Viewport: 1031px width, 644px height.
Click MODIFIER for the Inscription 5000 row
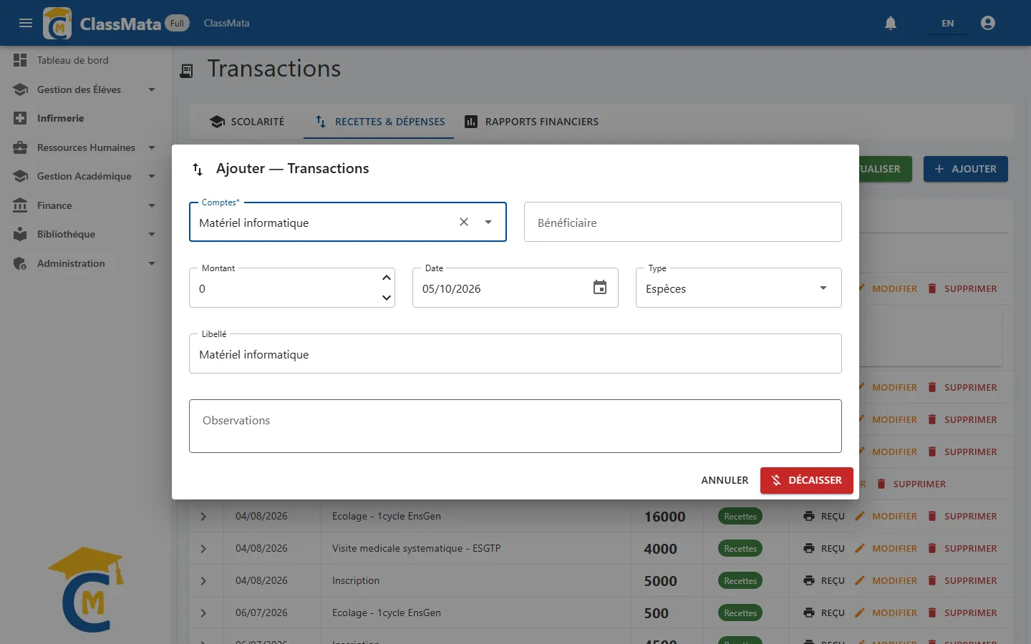(886, 580)
